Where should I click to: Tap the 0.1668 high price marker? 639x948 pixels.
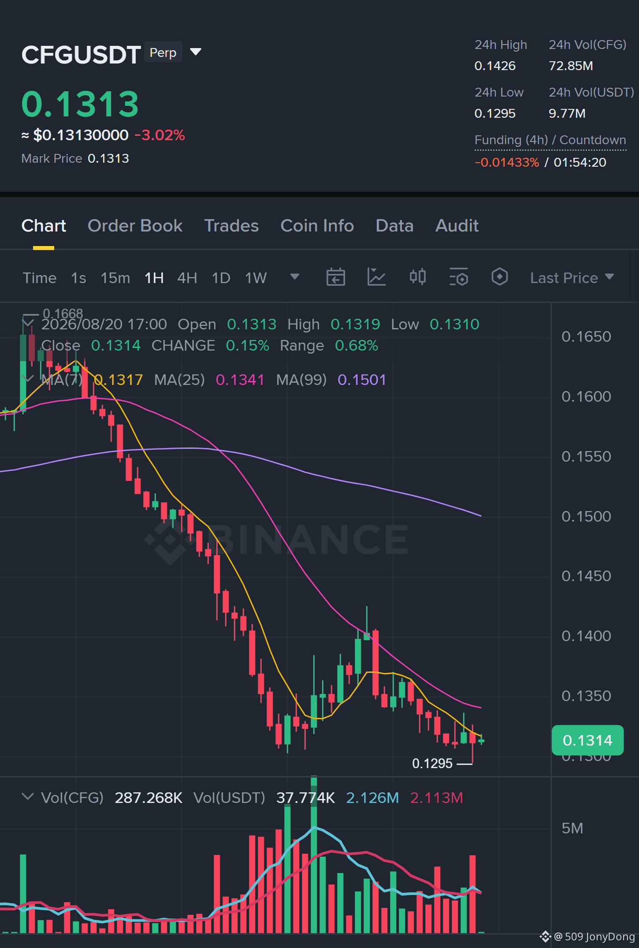point(63,314)
